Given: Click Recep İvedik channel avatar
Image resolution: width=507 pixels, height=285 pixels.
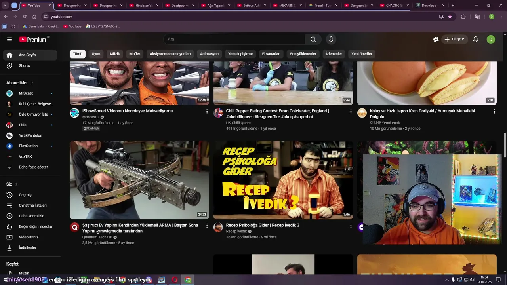Looking at the screenshot, I should [218, 227].
